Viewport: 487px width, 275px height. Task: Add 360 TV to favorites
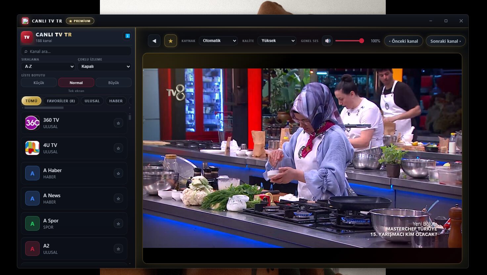118,123
